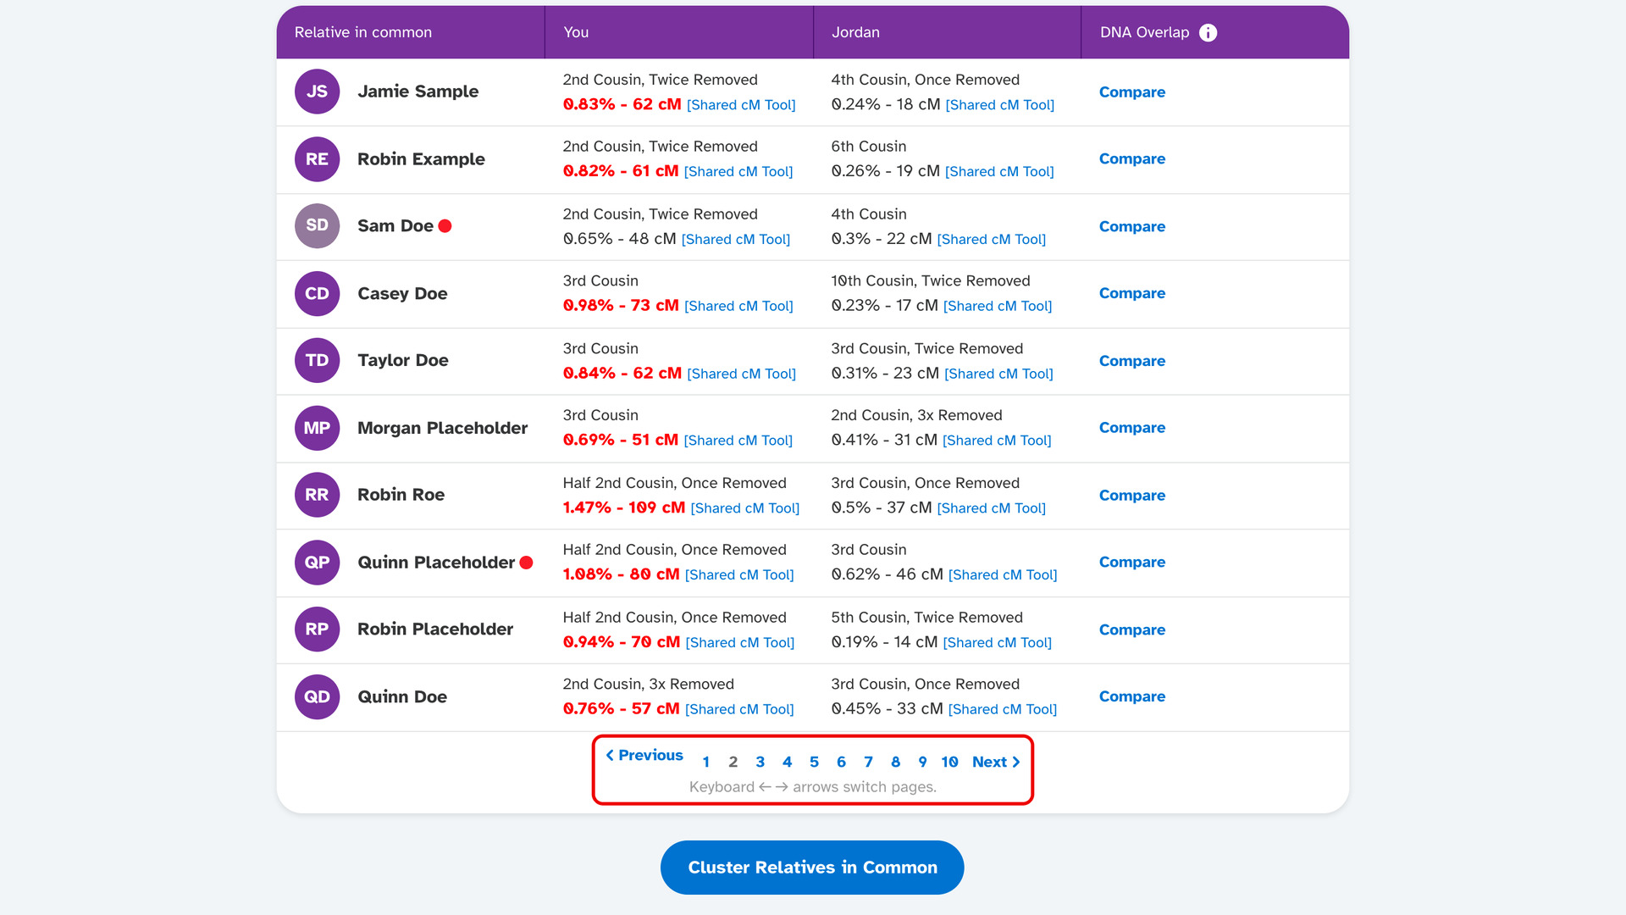Click Cluster Relatives in Common button

[x=812, y=868]
